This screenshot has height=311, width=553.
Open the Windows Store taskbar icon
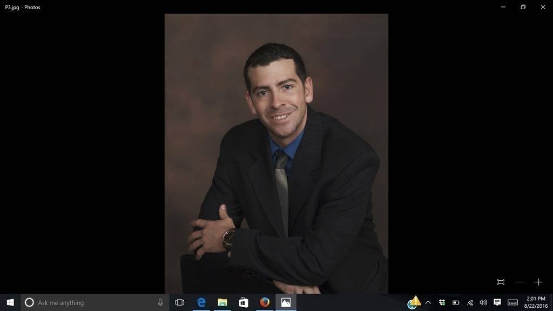pyautogui.click(x=243, y=302)
